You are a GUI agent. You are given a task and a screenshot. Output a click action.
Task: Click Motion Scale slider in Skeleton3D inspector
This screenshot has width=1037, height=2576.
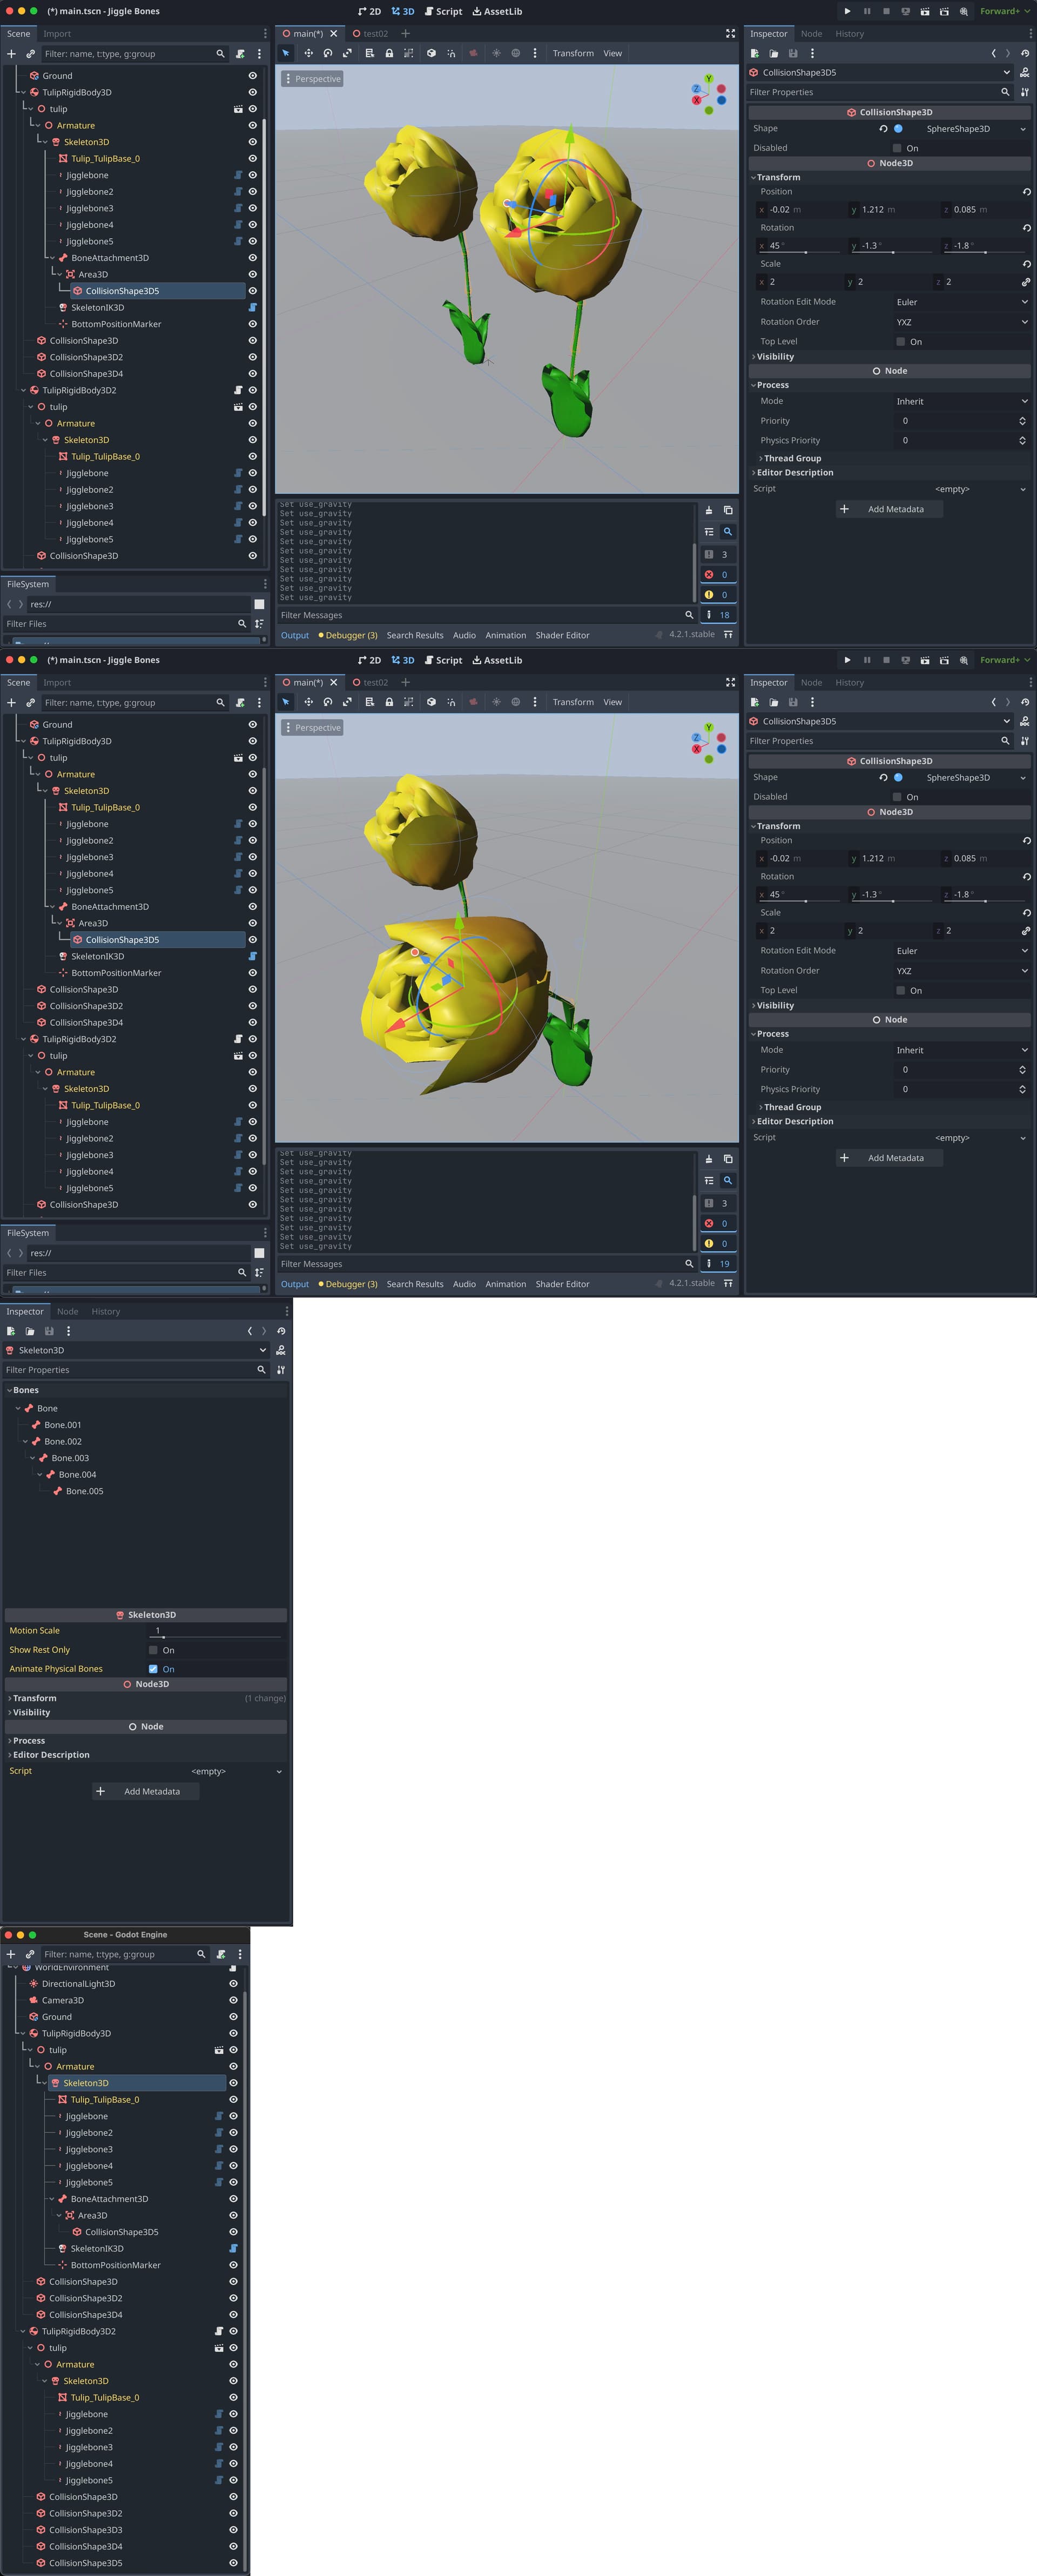pyautogui.click(x=216, y=1631)
